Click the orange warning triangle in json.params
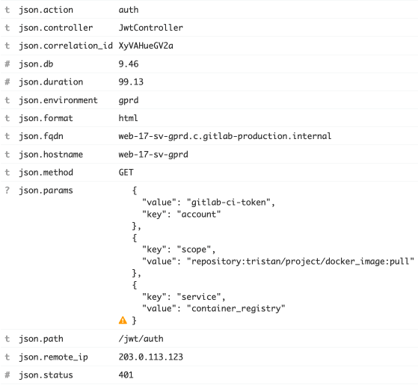The height and width of the screenshot is (385, 418). tap(123, 320)
